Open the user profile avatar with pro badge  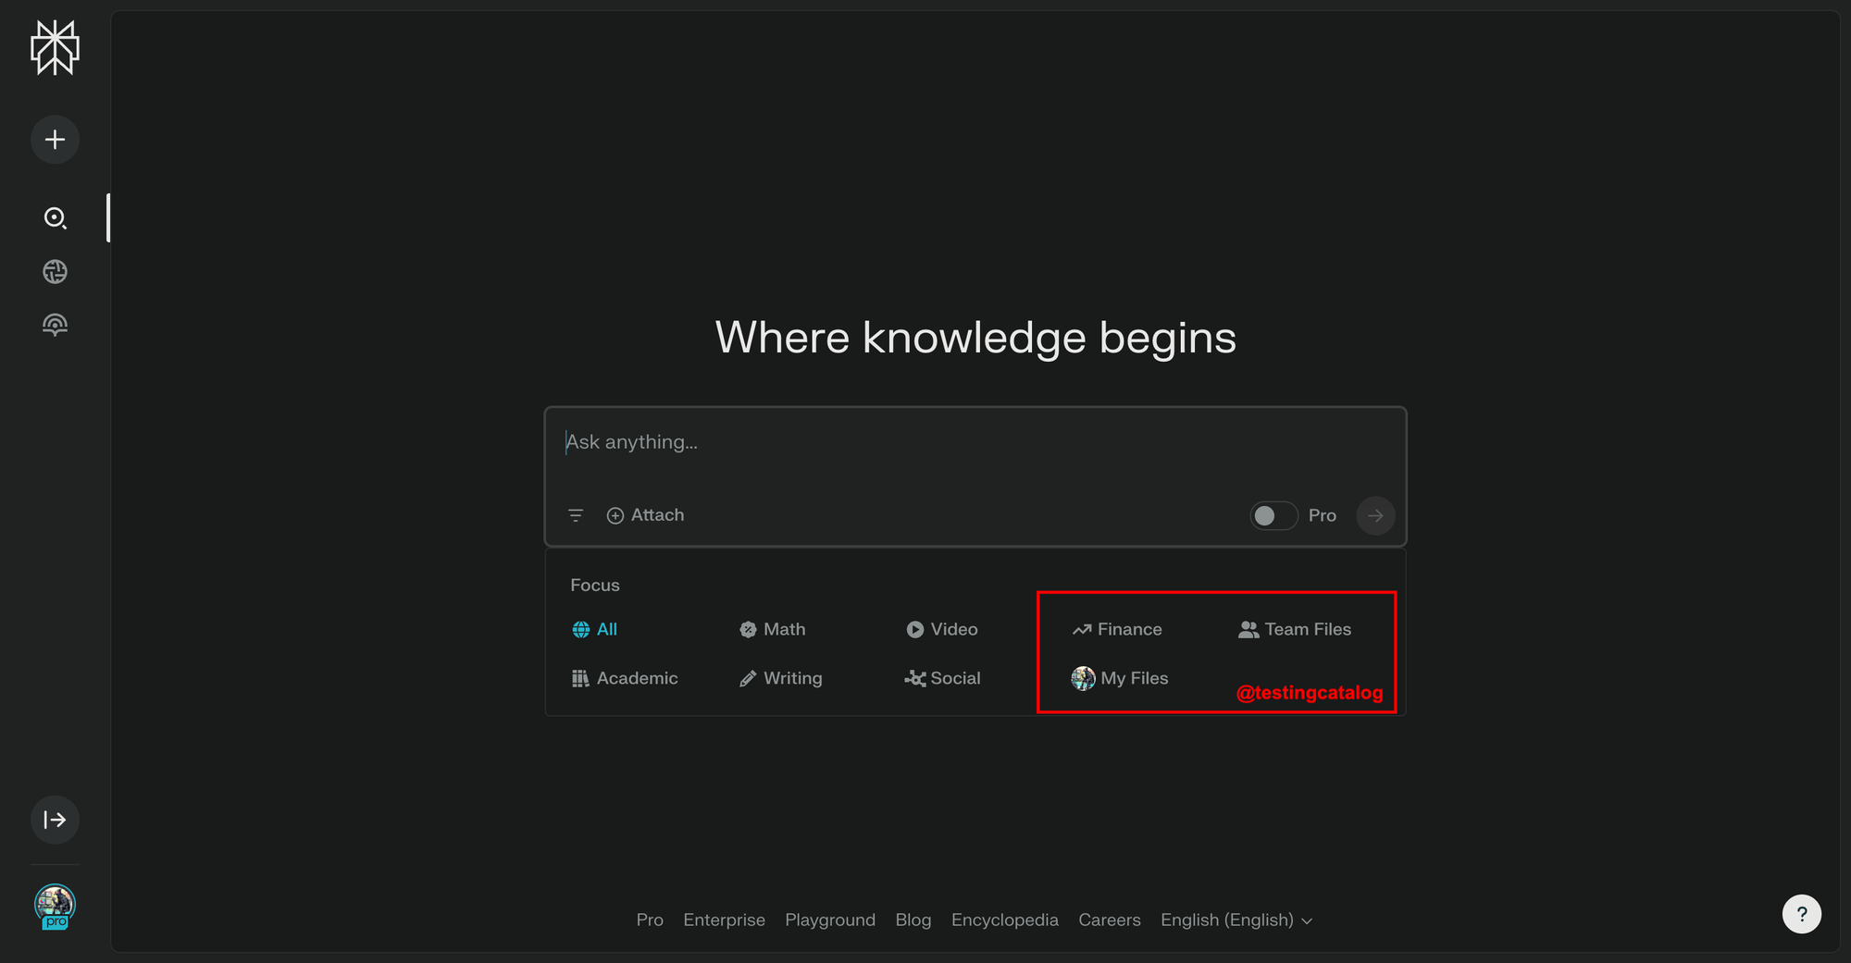point(55,907)
